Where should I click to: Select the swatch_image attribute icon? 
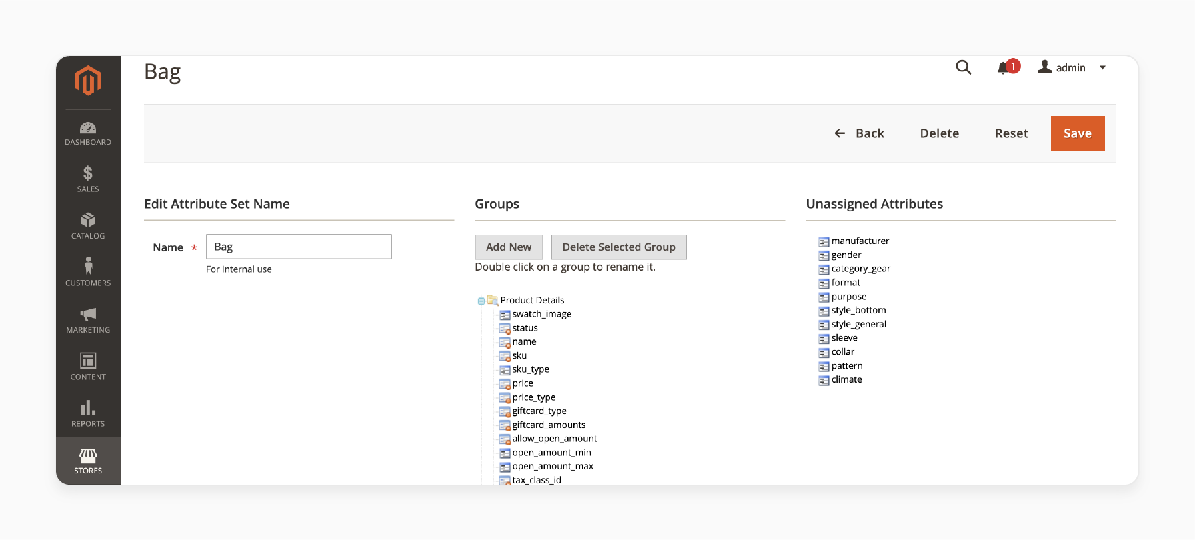pyautogui.click(x=505, y=315)
